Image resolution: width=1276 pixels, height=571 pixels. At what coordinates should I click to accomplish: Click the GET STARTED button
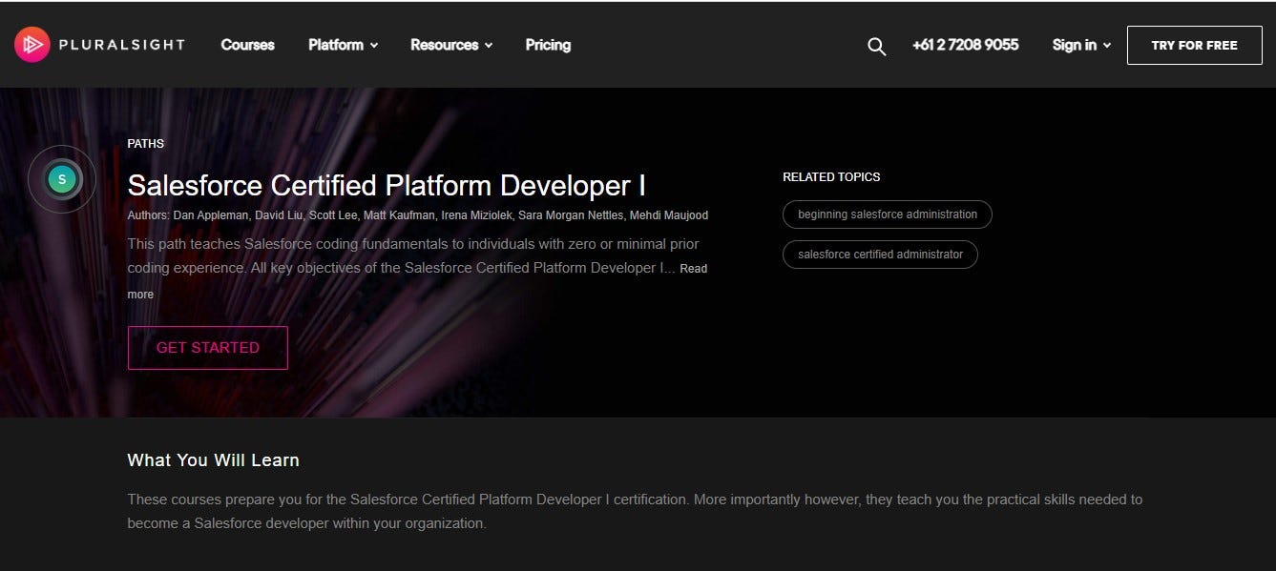(207, 347)
